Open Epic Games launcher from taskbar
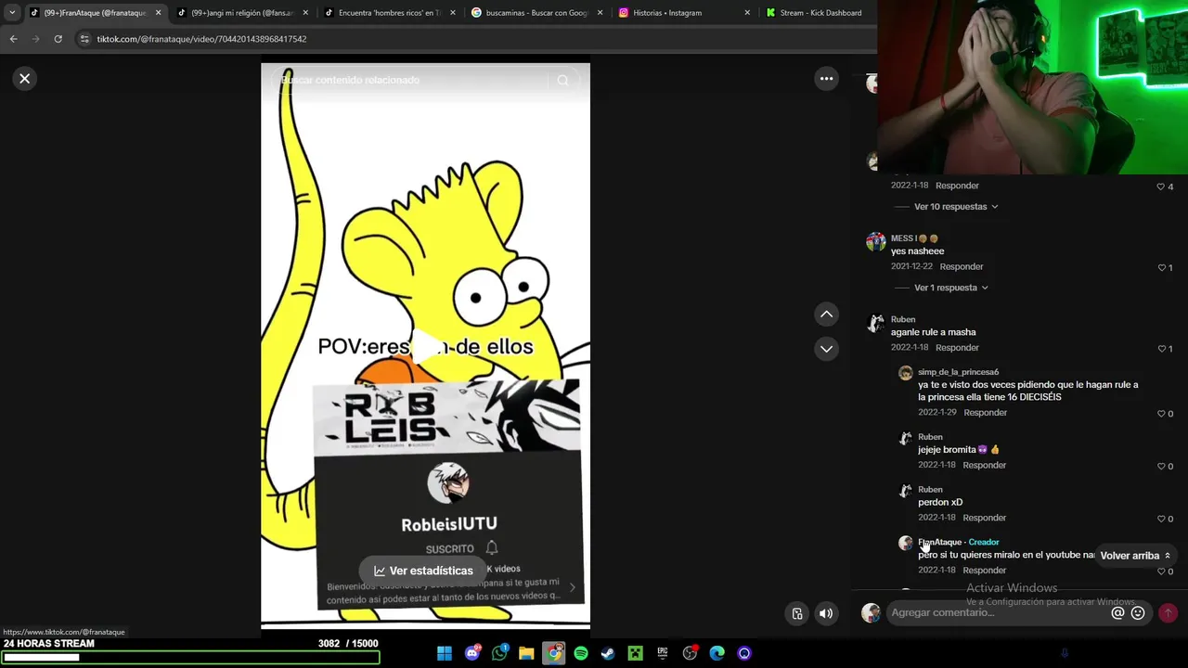Image resolution: width=1188 pixels, height=668 pixels. [663, 653]
